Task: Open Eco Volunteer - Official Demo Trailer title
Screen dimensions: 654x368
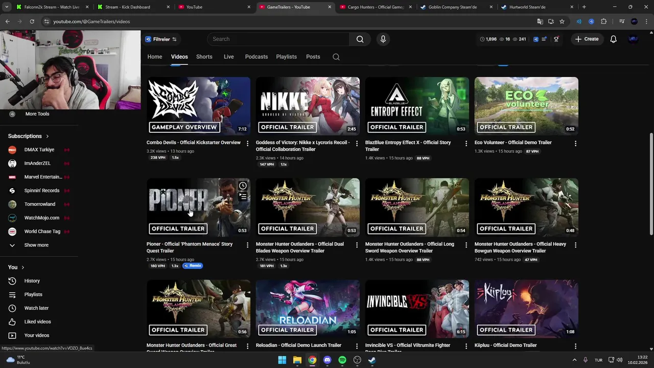Action: pos(513,143)
